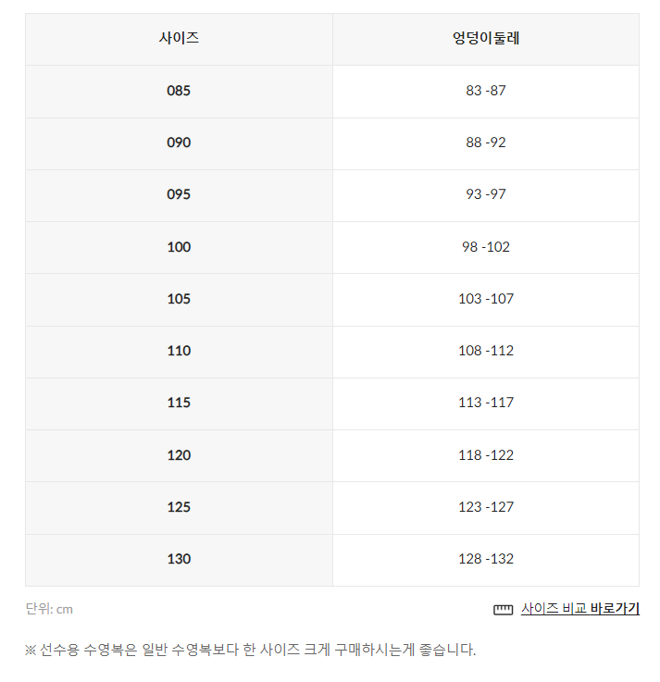Open the 사이즈 비교 바로가기 link
Image resolution: width=660 pixels, height=682 pixels.
click(x=579, y=609)
